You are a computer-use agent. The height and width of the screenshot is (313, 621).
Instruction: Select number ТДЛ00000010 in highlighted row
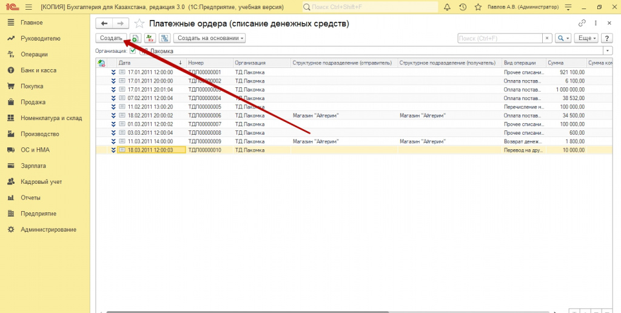coord(204,150)
